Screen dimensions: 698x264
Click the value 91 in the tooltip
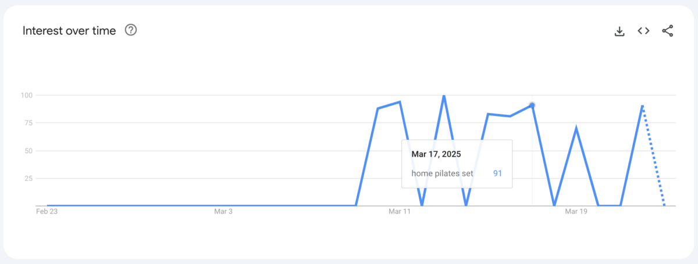[497, 173]
